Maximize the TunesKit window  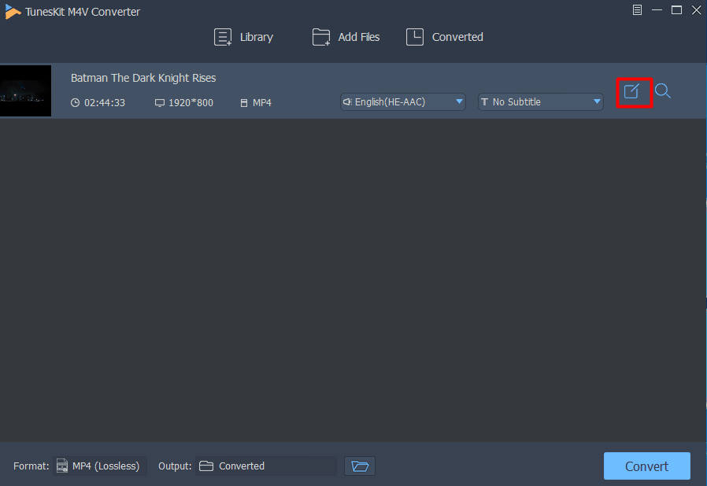(676, 10)
